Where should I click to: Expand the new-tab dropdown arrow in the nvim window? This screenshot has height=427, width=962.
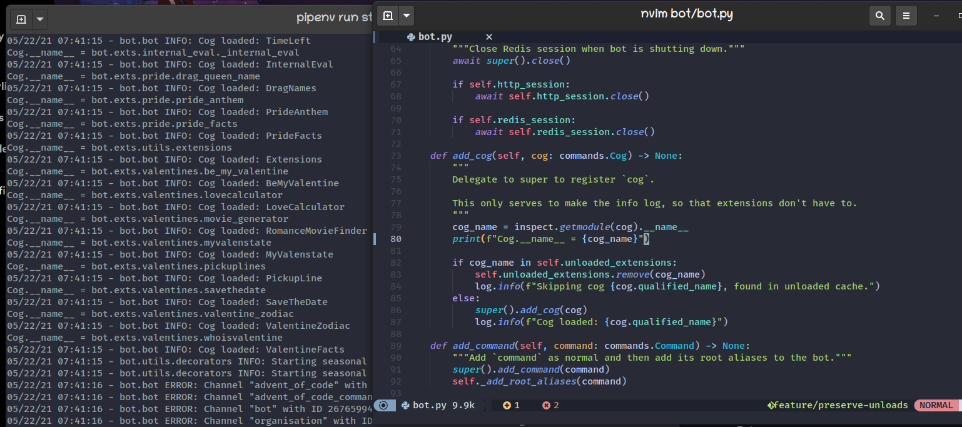click(407, 16)
